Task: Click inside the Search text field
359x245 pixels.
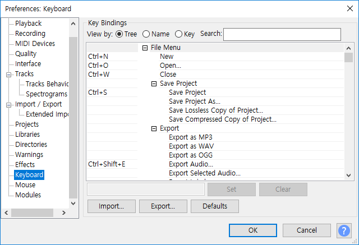Action: (282, 35)
